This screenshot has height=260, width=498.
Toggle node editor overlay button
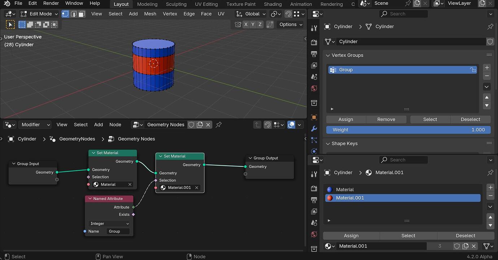click(291, 125)
